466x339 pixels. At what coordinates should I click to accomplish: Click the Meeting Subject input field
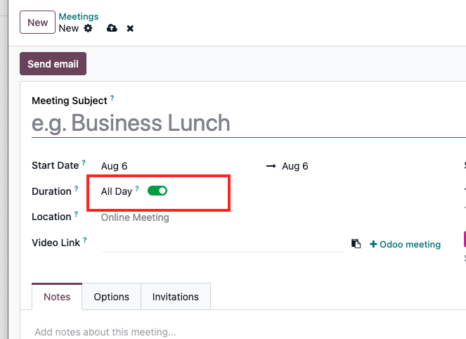pos(248,123)
